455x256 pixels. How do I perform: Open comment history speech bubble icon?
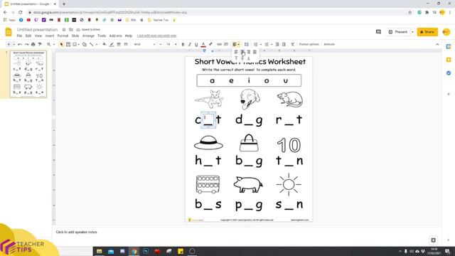(378, 32)
